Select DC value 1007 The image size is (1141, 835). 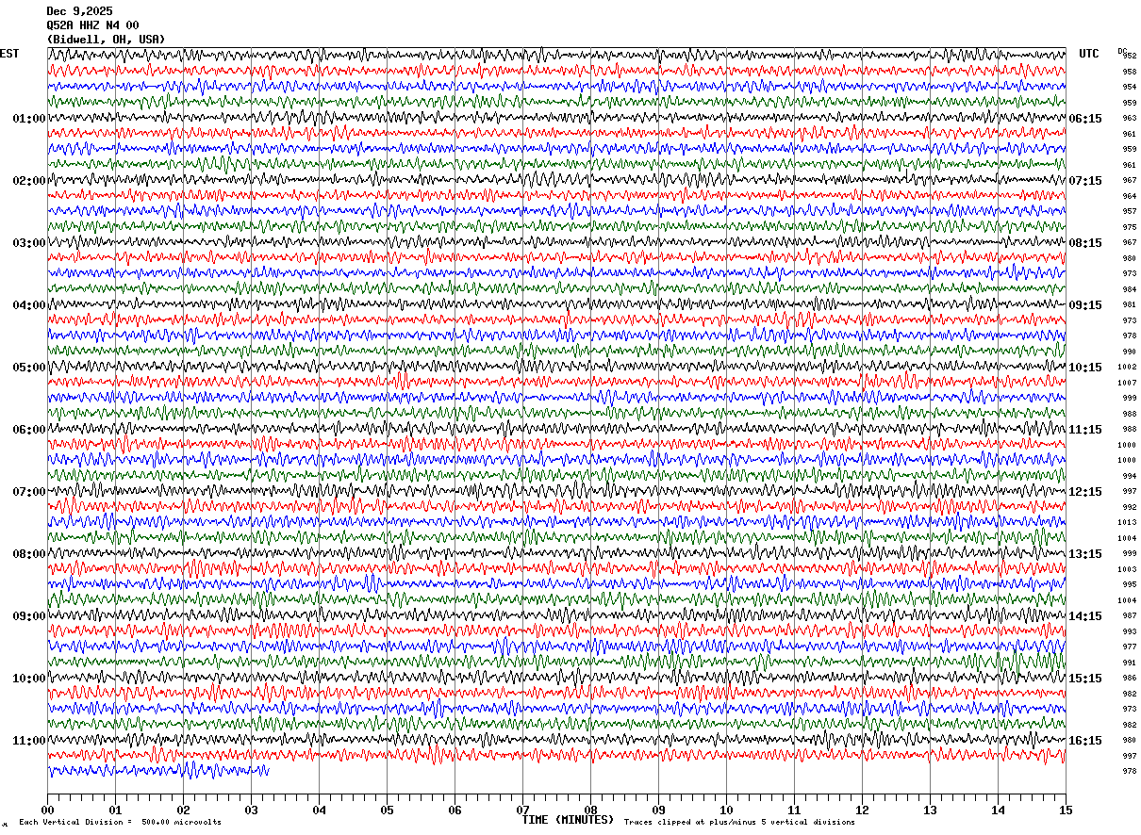coord(1128,383)
